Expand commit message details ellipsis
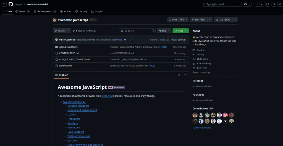The height and width of the screenshot is (146, 283). pos(125,40)
